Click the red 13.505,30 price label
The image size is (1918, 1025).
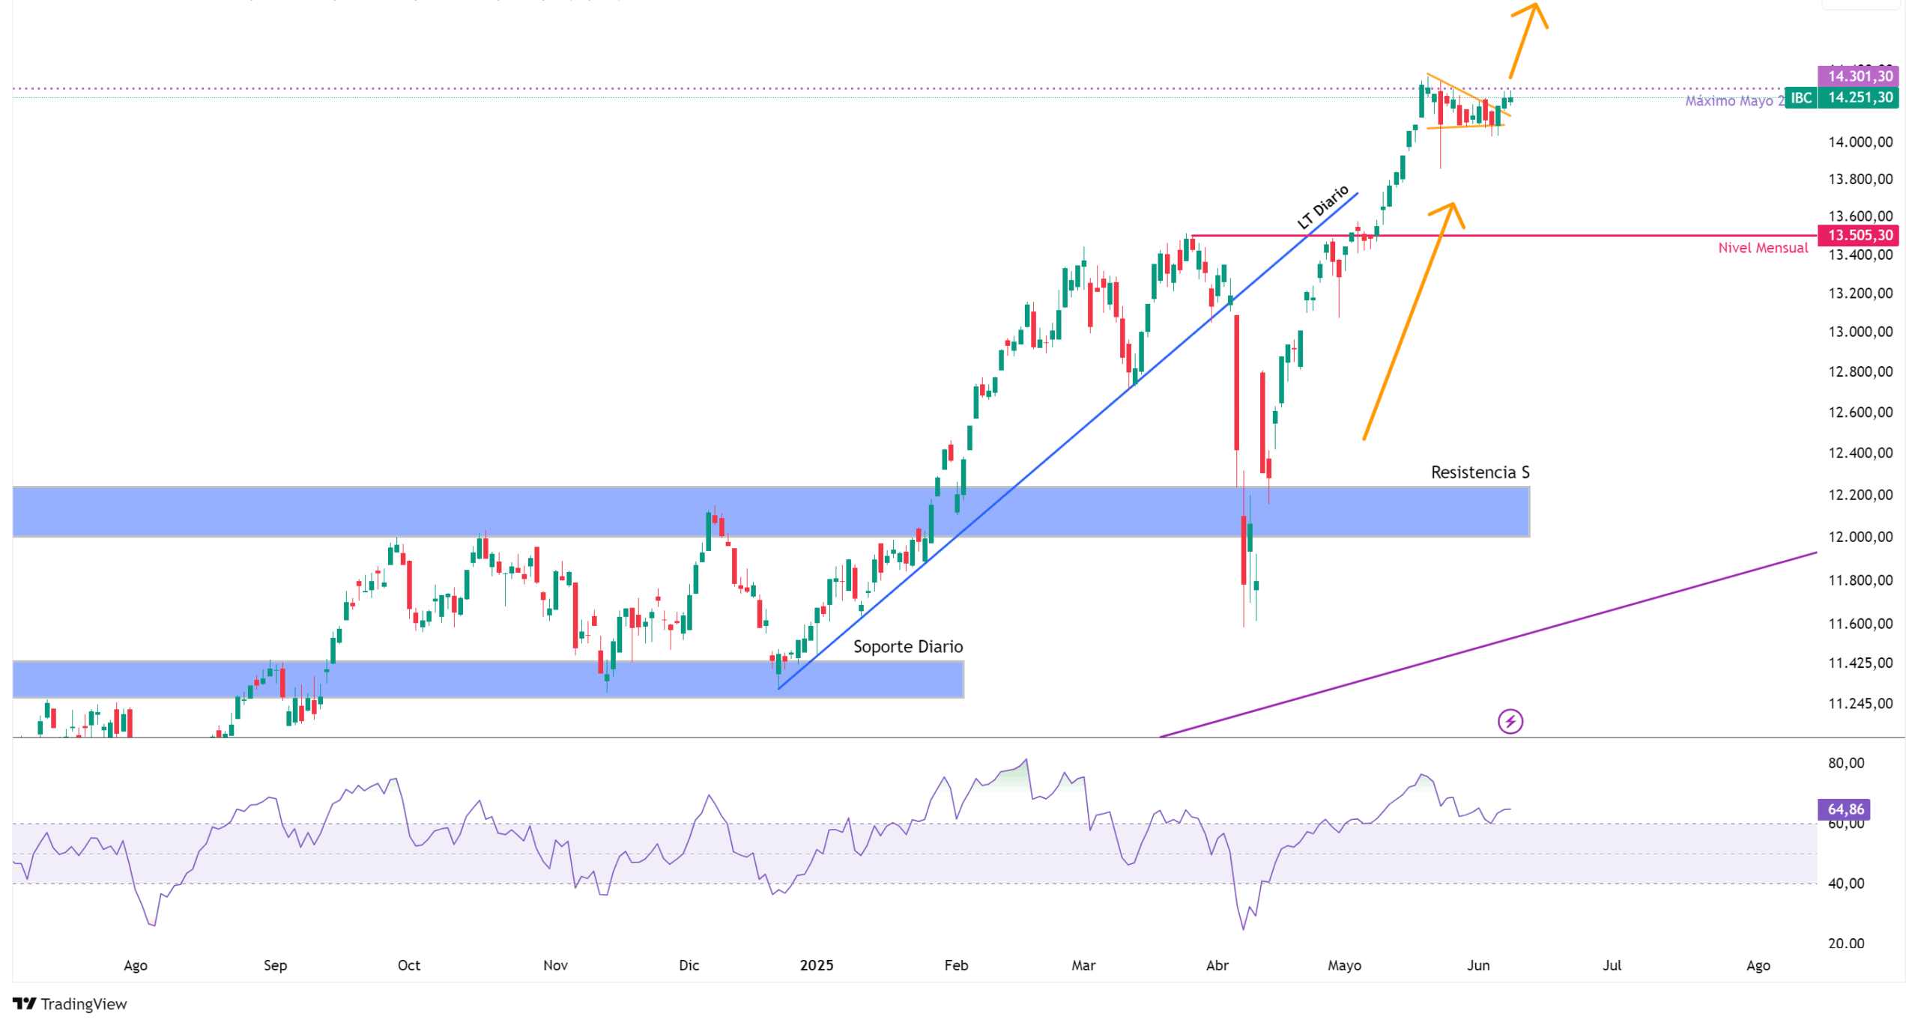pyautogui.click(x=1858, y=236)
